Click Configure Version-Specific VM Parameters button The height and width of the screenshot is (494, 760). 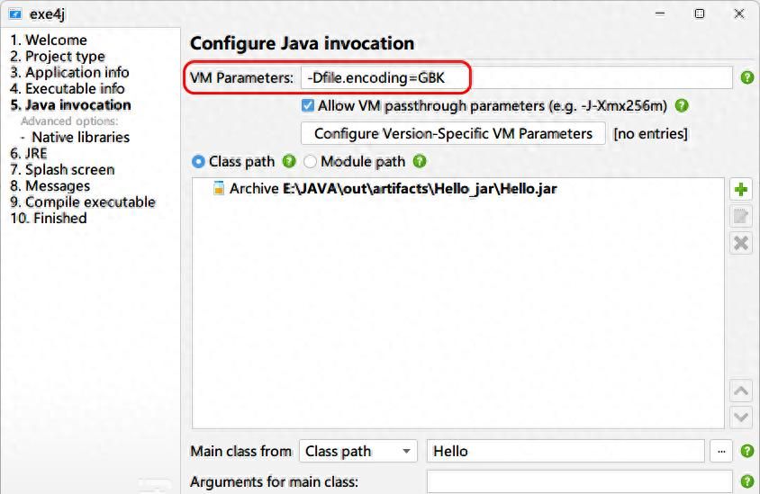click(x=453, y=133)
